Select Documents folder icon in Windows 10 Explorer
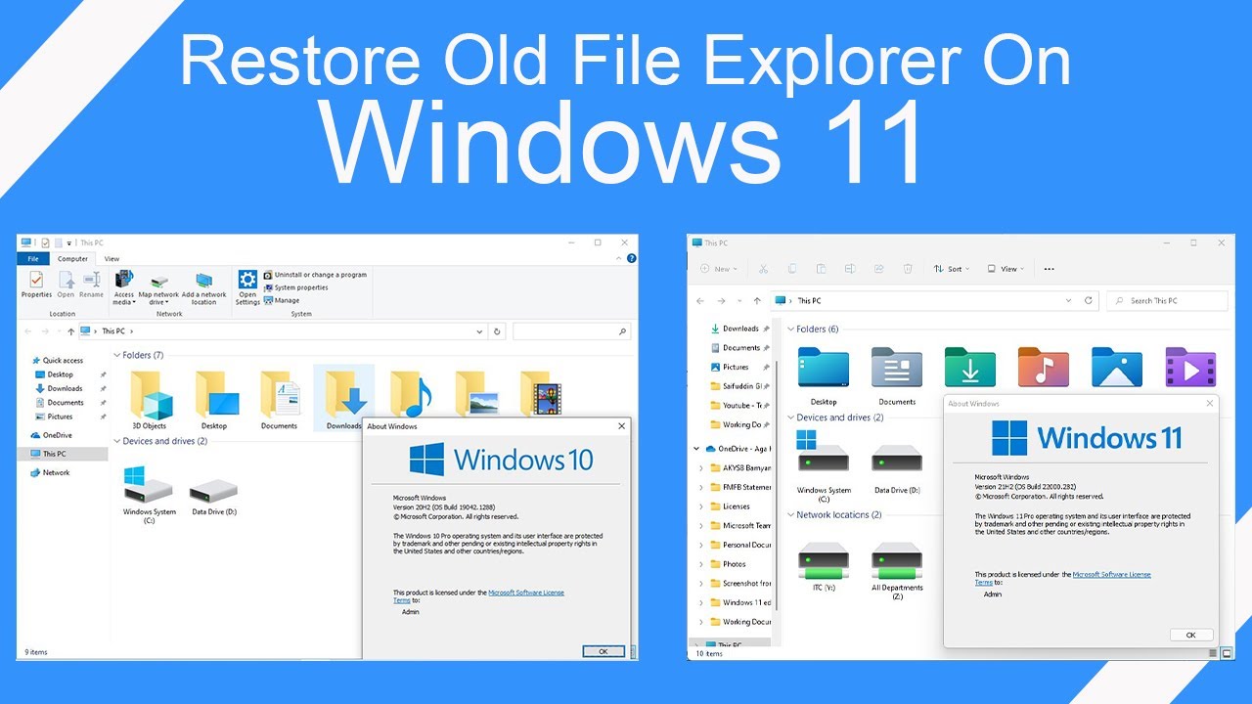This screenshot has width=1252, height=704. pos(279,396)
